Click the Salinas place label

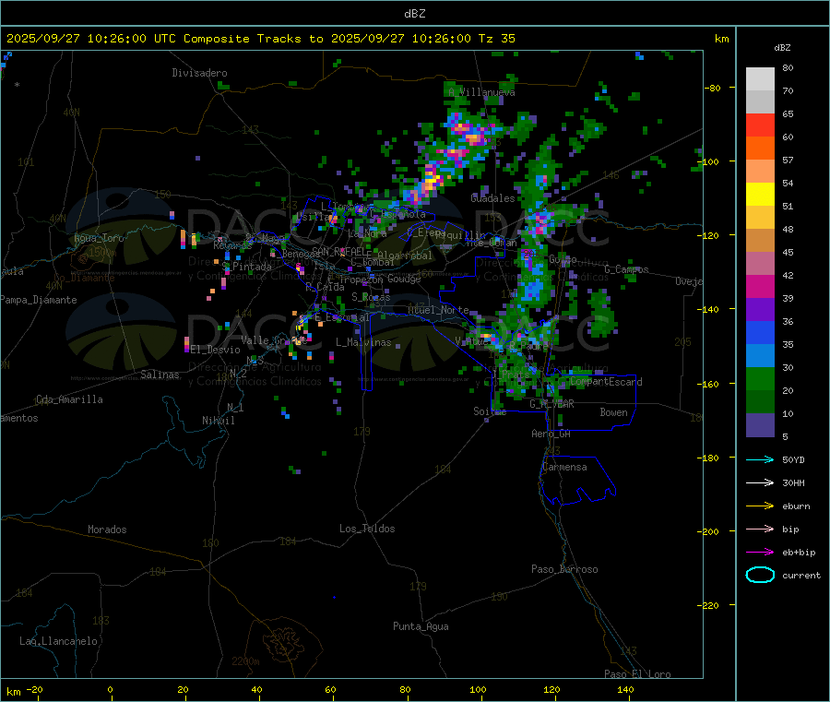(x=160, y=375)
